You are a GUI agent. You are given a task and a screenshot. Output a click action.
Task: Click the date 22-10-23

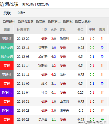[x=23, y=120]
